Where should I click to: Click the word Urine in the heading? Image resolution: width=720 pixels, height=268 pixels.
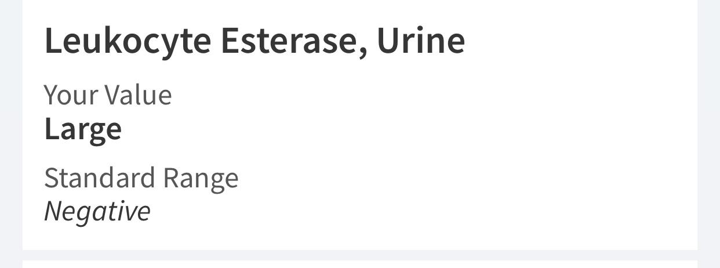pyautogui.click(x=421, y=40)
